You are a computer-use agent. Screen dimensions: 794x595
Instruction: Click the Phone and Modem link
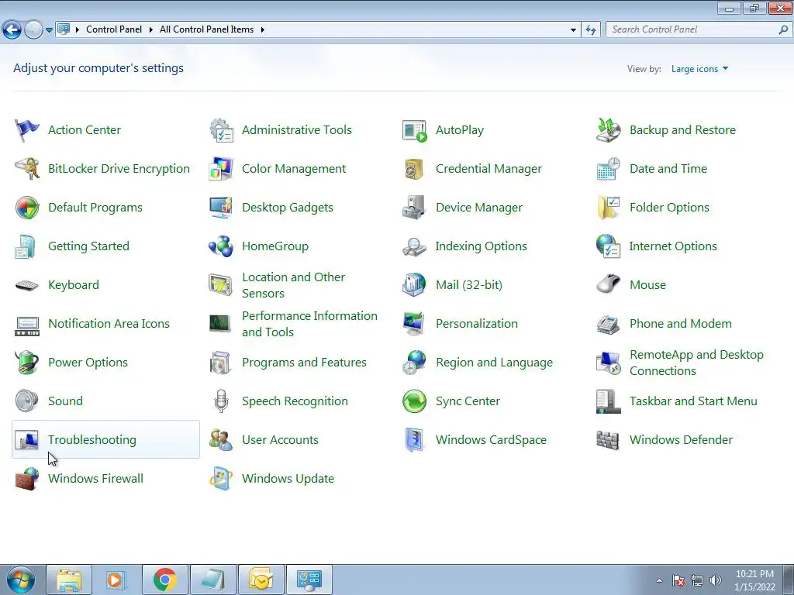681,324
